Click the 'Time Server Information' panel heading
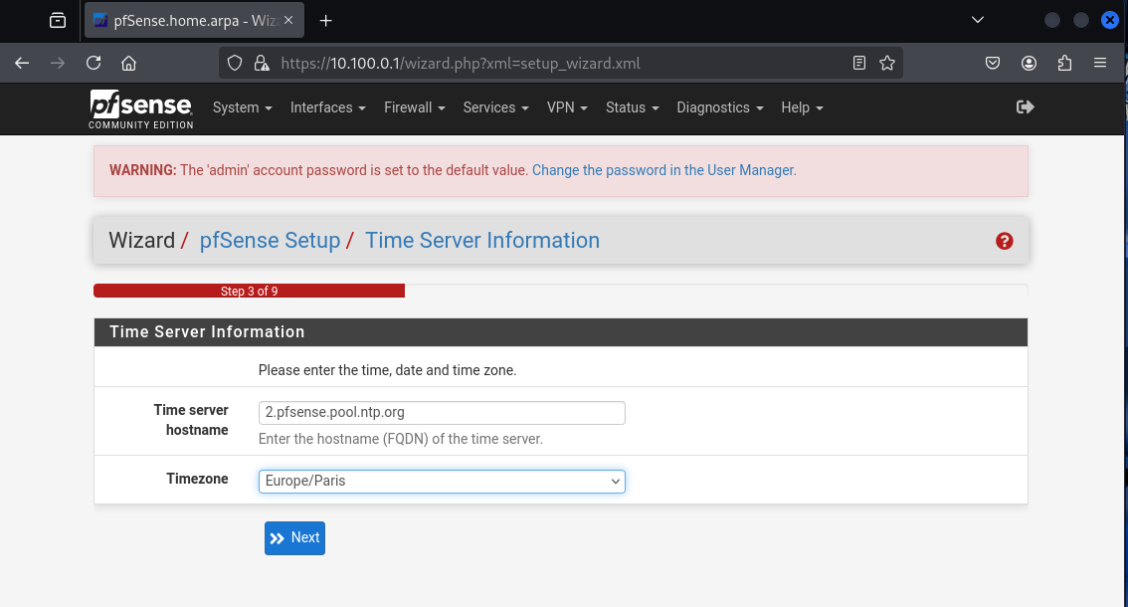The height and width of the screenshot is (607, 1128). (x=207, y=332)
